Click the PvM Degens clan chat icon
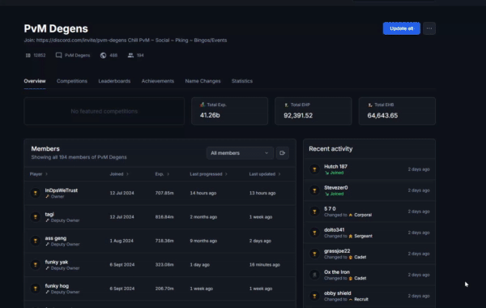The image size is (486, 308). point(58,55)
